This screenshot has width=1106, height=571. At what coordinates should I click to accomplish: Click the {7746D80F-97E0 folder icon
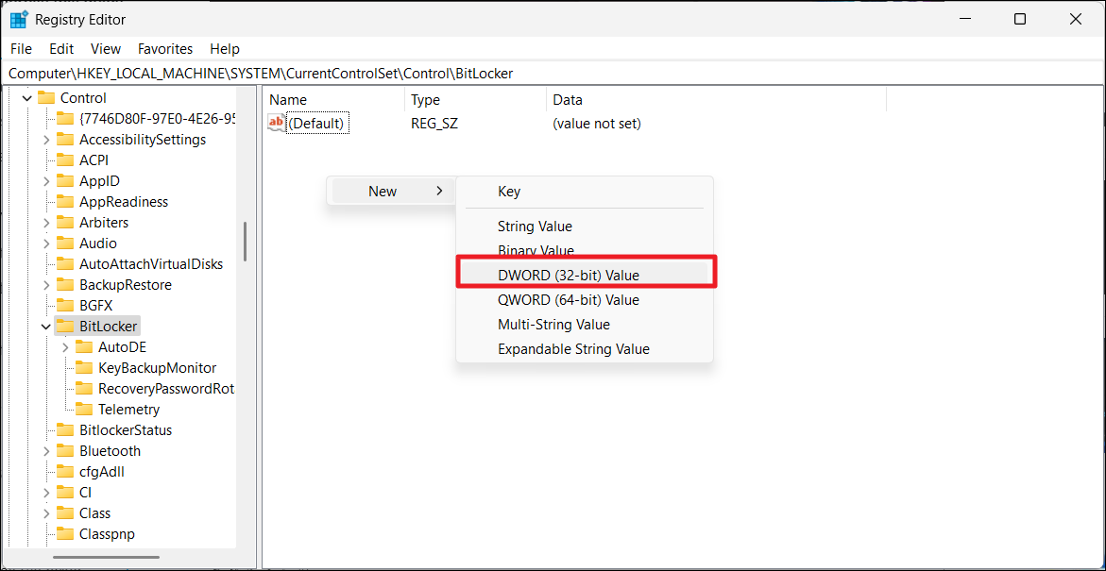click(65, 118)
